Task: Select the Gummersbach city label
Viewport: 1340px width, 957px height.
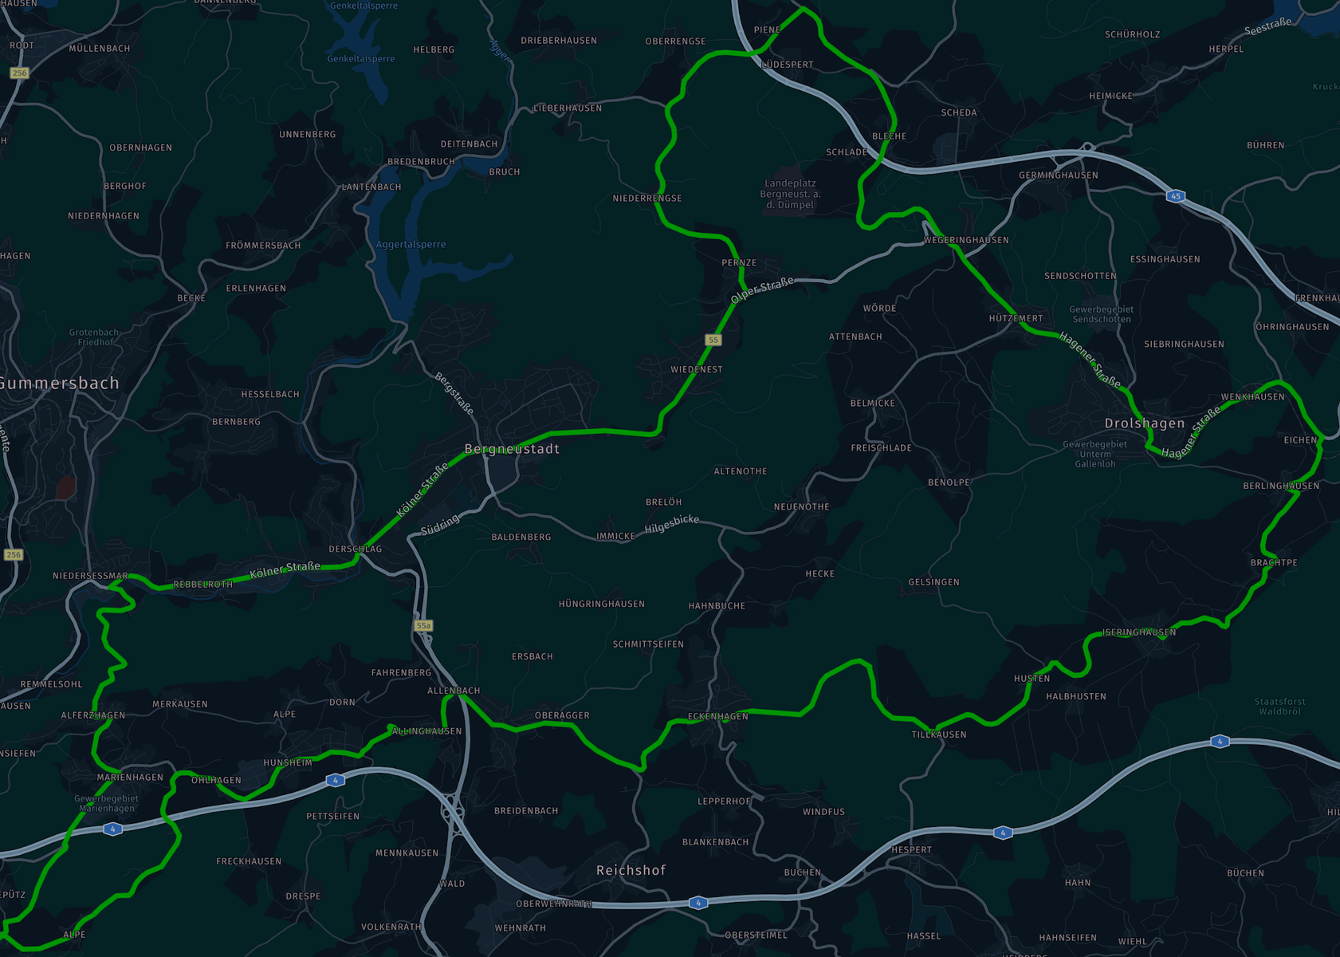Action: (x=60, y=384)
